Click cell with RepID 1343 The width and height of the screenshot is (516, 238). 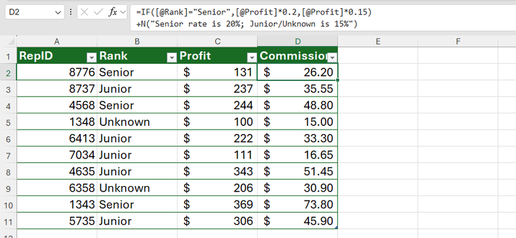tap(57, 204)
